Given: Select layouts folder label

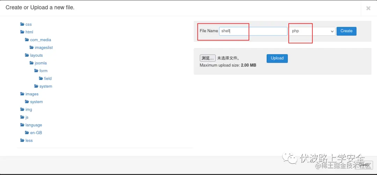Looking at the screenshot, I should [x=36, y=55].
